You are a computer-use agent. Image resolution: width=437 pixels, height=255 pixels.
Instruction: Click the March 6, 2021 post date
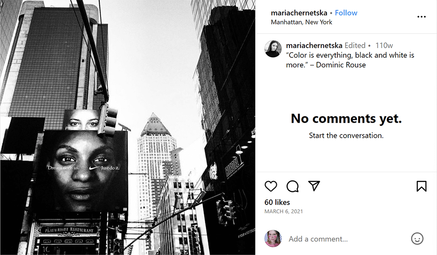[x=284, y=211]
